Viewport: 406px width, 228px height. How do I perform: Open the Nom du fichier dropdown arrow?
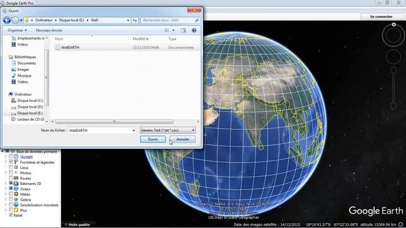click(134, 130)
